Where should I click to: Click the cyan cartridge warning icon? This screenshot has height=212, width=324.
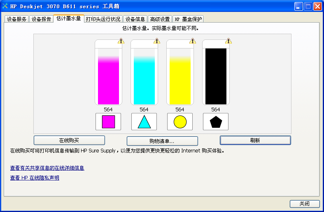point(157,41)
